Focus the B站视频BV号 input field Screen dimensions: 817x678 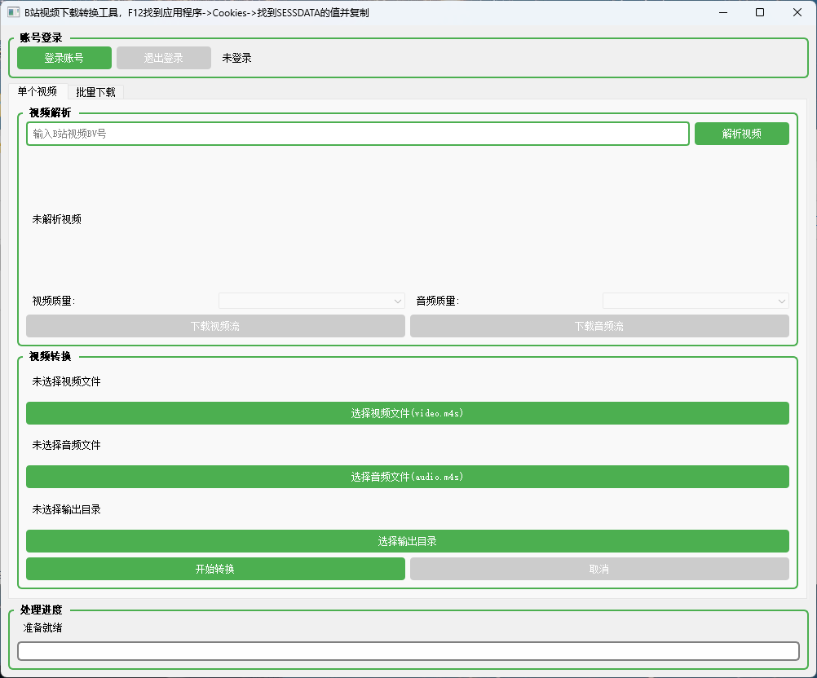point(357,134)
